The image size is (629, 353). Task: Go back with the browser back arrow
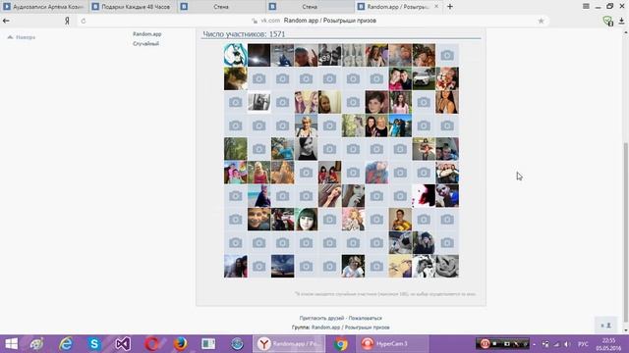pos(6,21)
